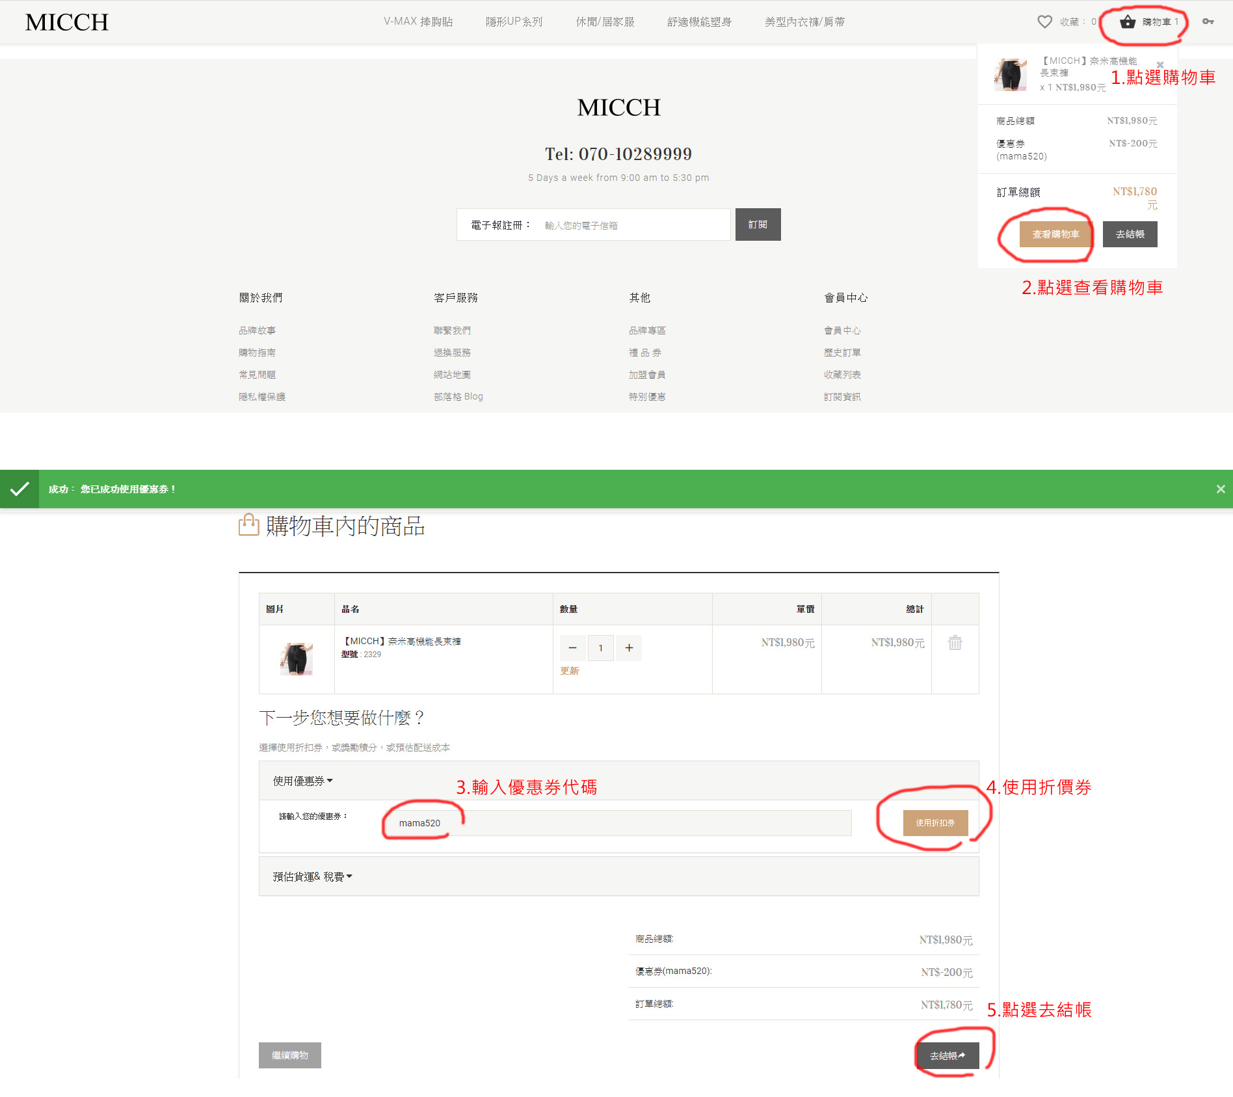Open the 隱私權保護 footer link

point(261,397)
